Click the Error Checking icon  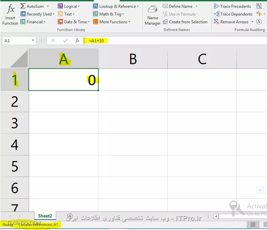[x=259, y=14]
